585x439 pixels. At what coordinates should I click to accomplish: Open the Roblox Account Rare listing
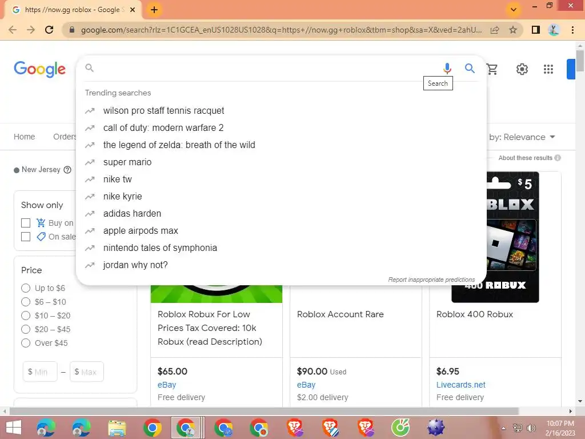[x=340, y=314]
